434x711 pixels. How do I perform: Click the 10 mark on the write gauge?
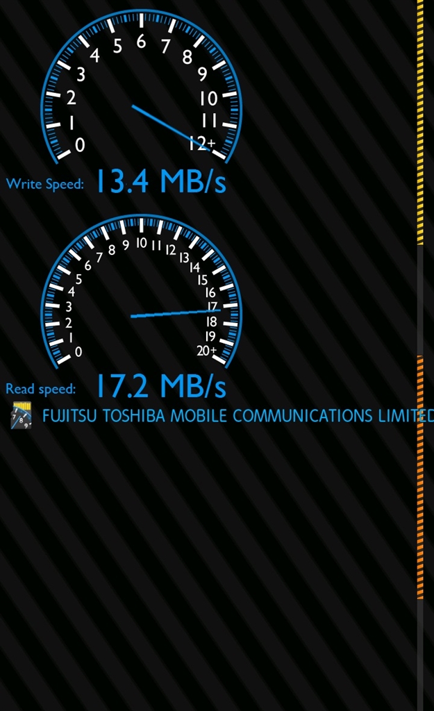pyautogui.click(x=208, y=99)
